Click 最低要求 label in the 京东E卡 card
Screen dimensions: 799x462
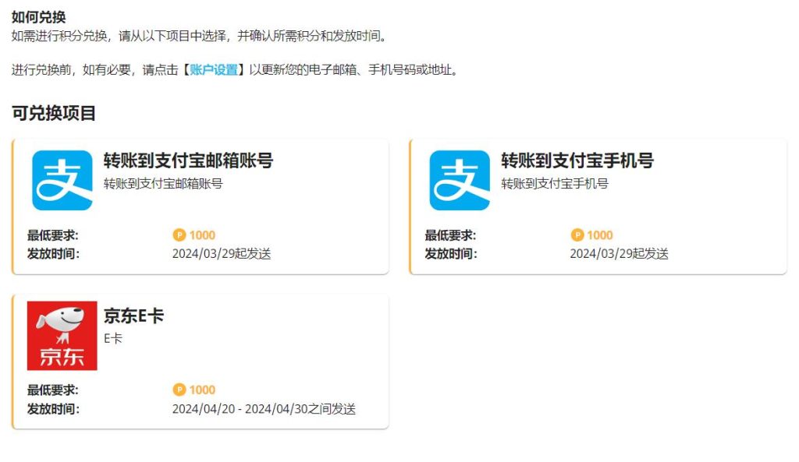[52, 390]
